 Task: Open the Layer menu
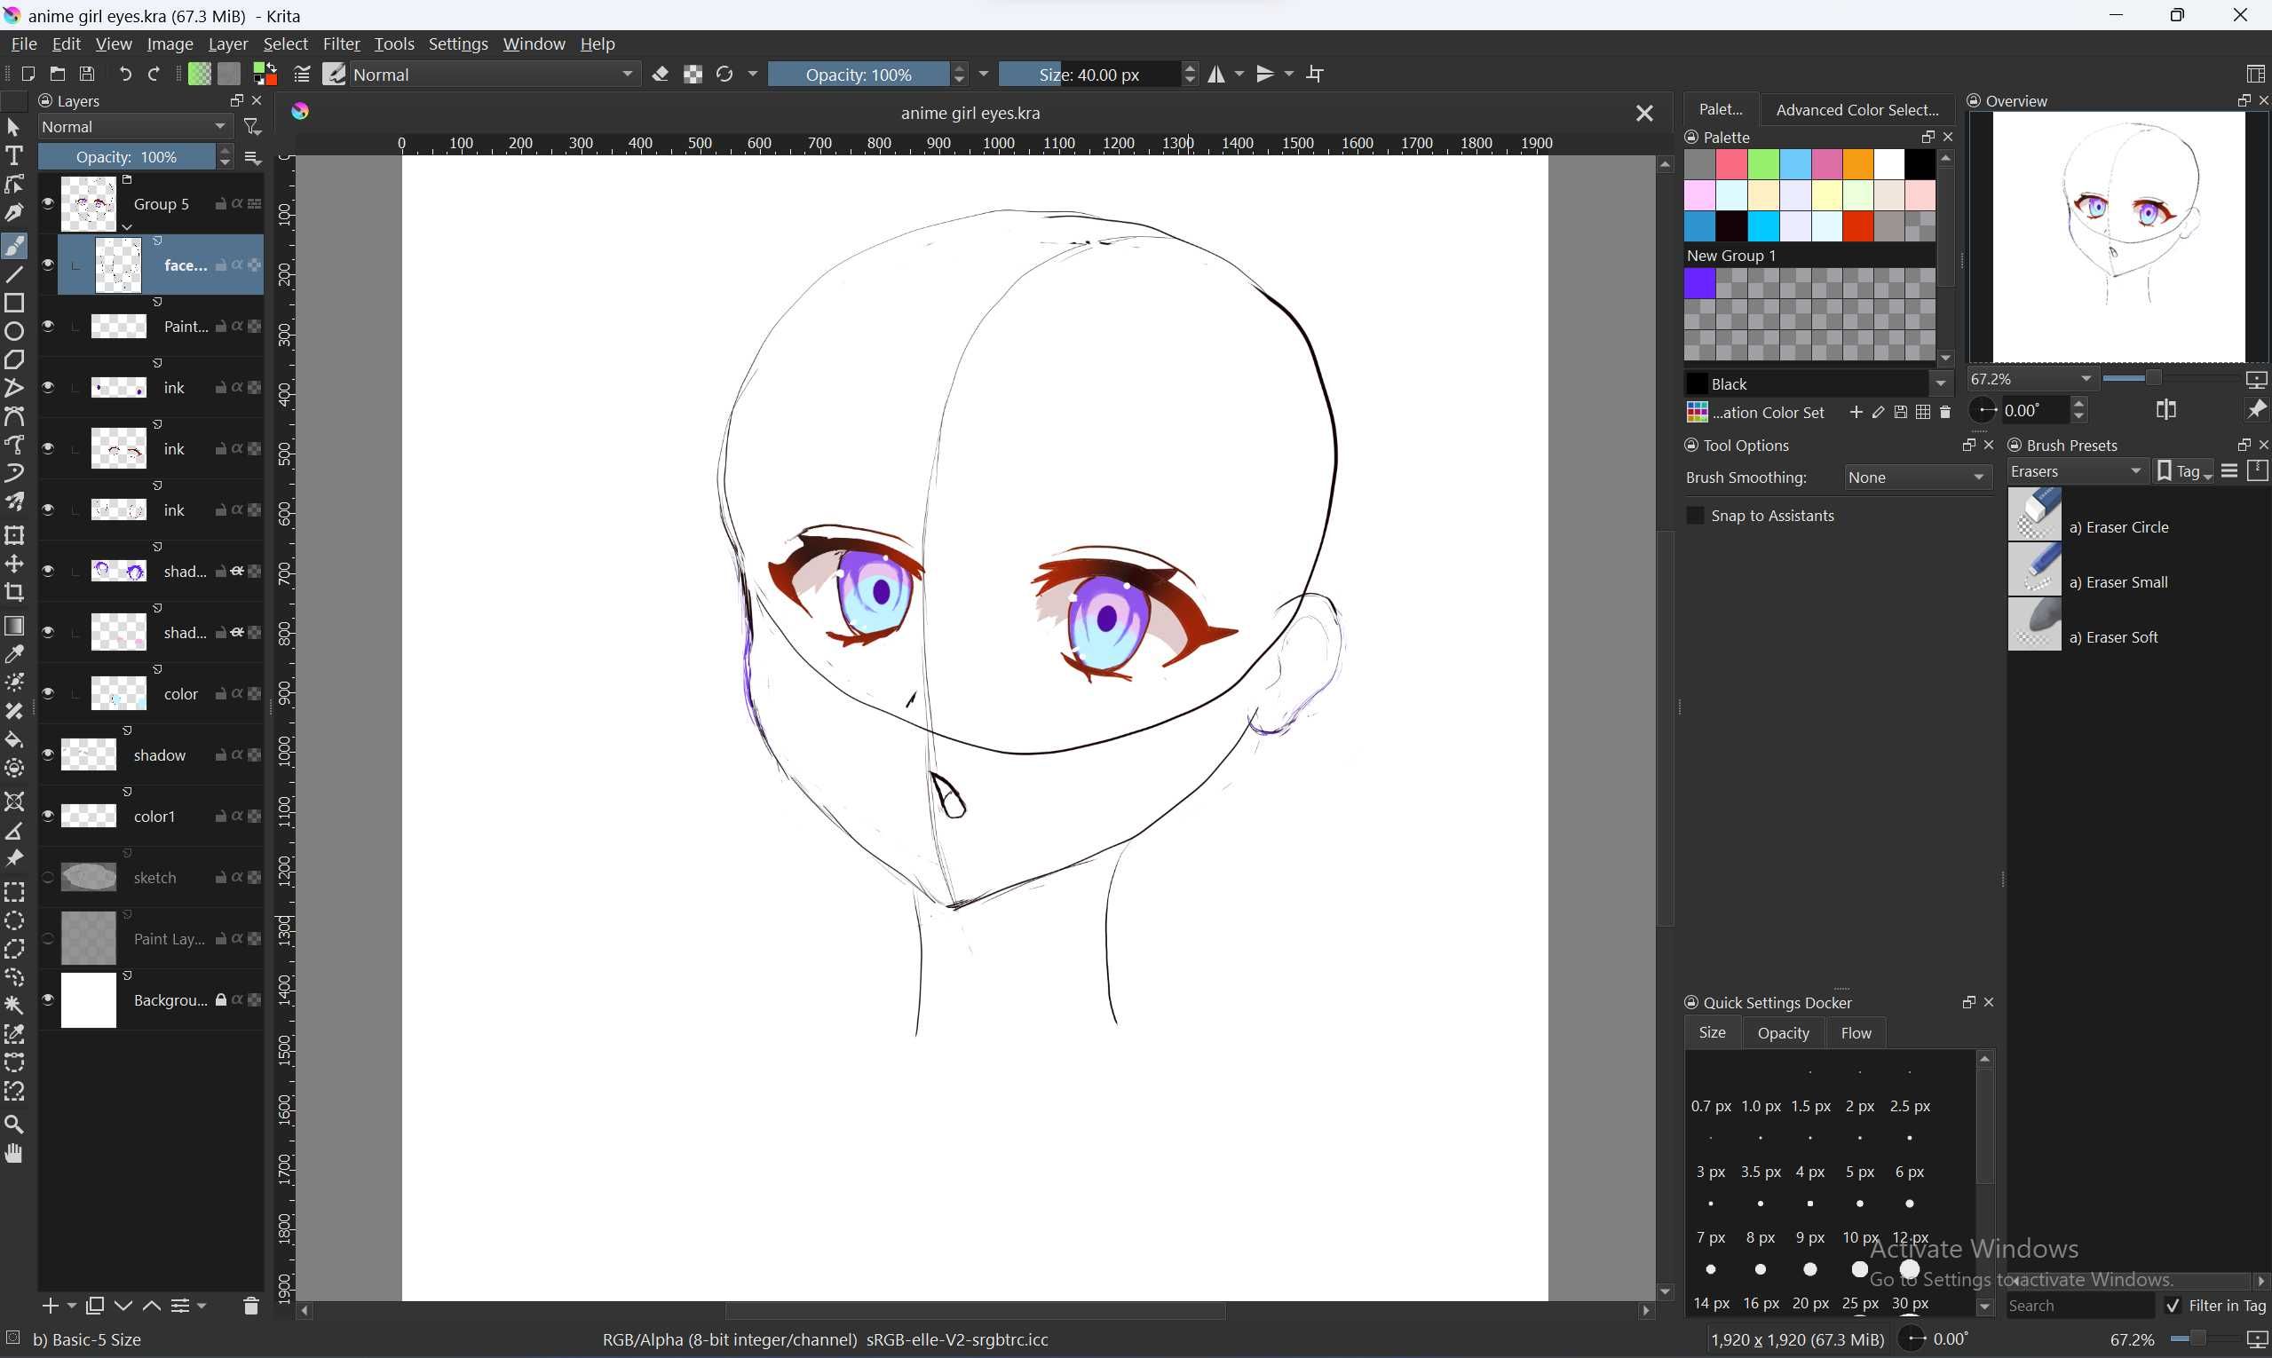click(228, 43)
